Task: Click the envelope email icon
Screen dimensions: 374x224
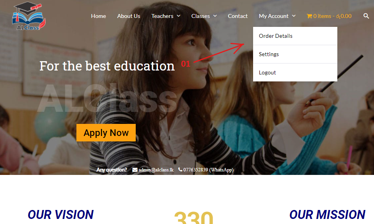Action: (x=135, y=170)
